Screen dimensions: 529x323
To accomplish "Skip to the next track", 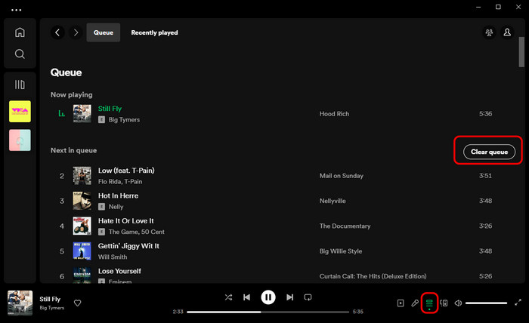I will coord(289,297).
